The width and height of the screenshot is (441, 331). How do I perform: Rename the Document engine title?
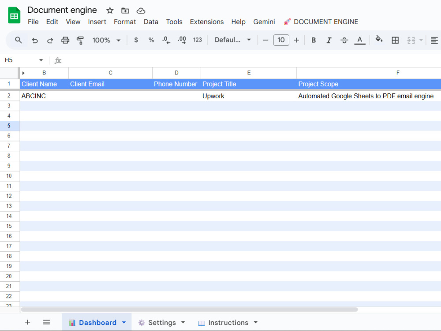pos(62,10)
